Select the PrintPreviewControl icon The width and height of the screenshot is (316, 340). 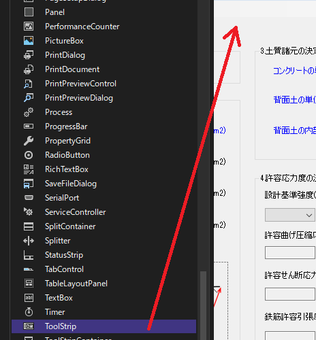[29, 84]
